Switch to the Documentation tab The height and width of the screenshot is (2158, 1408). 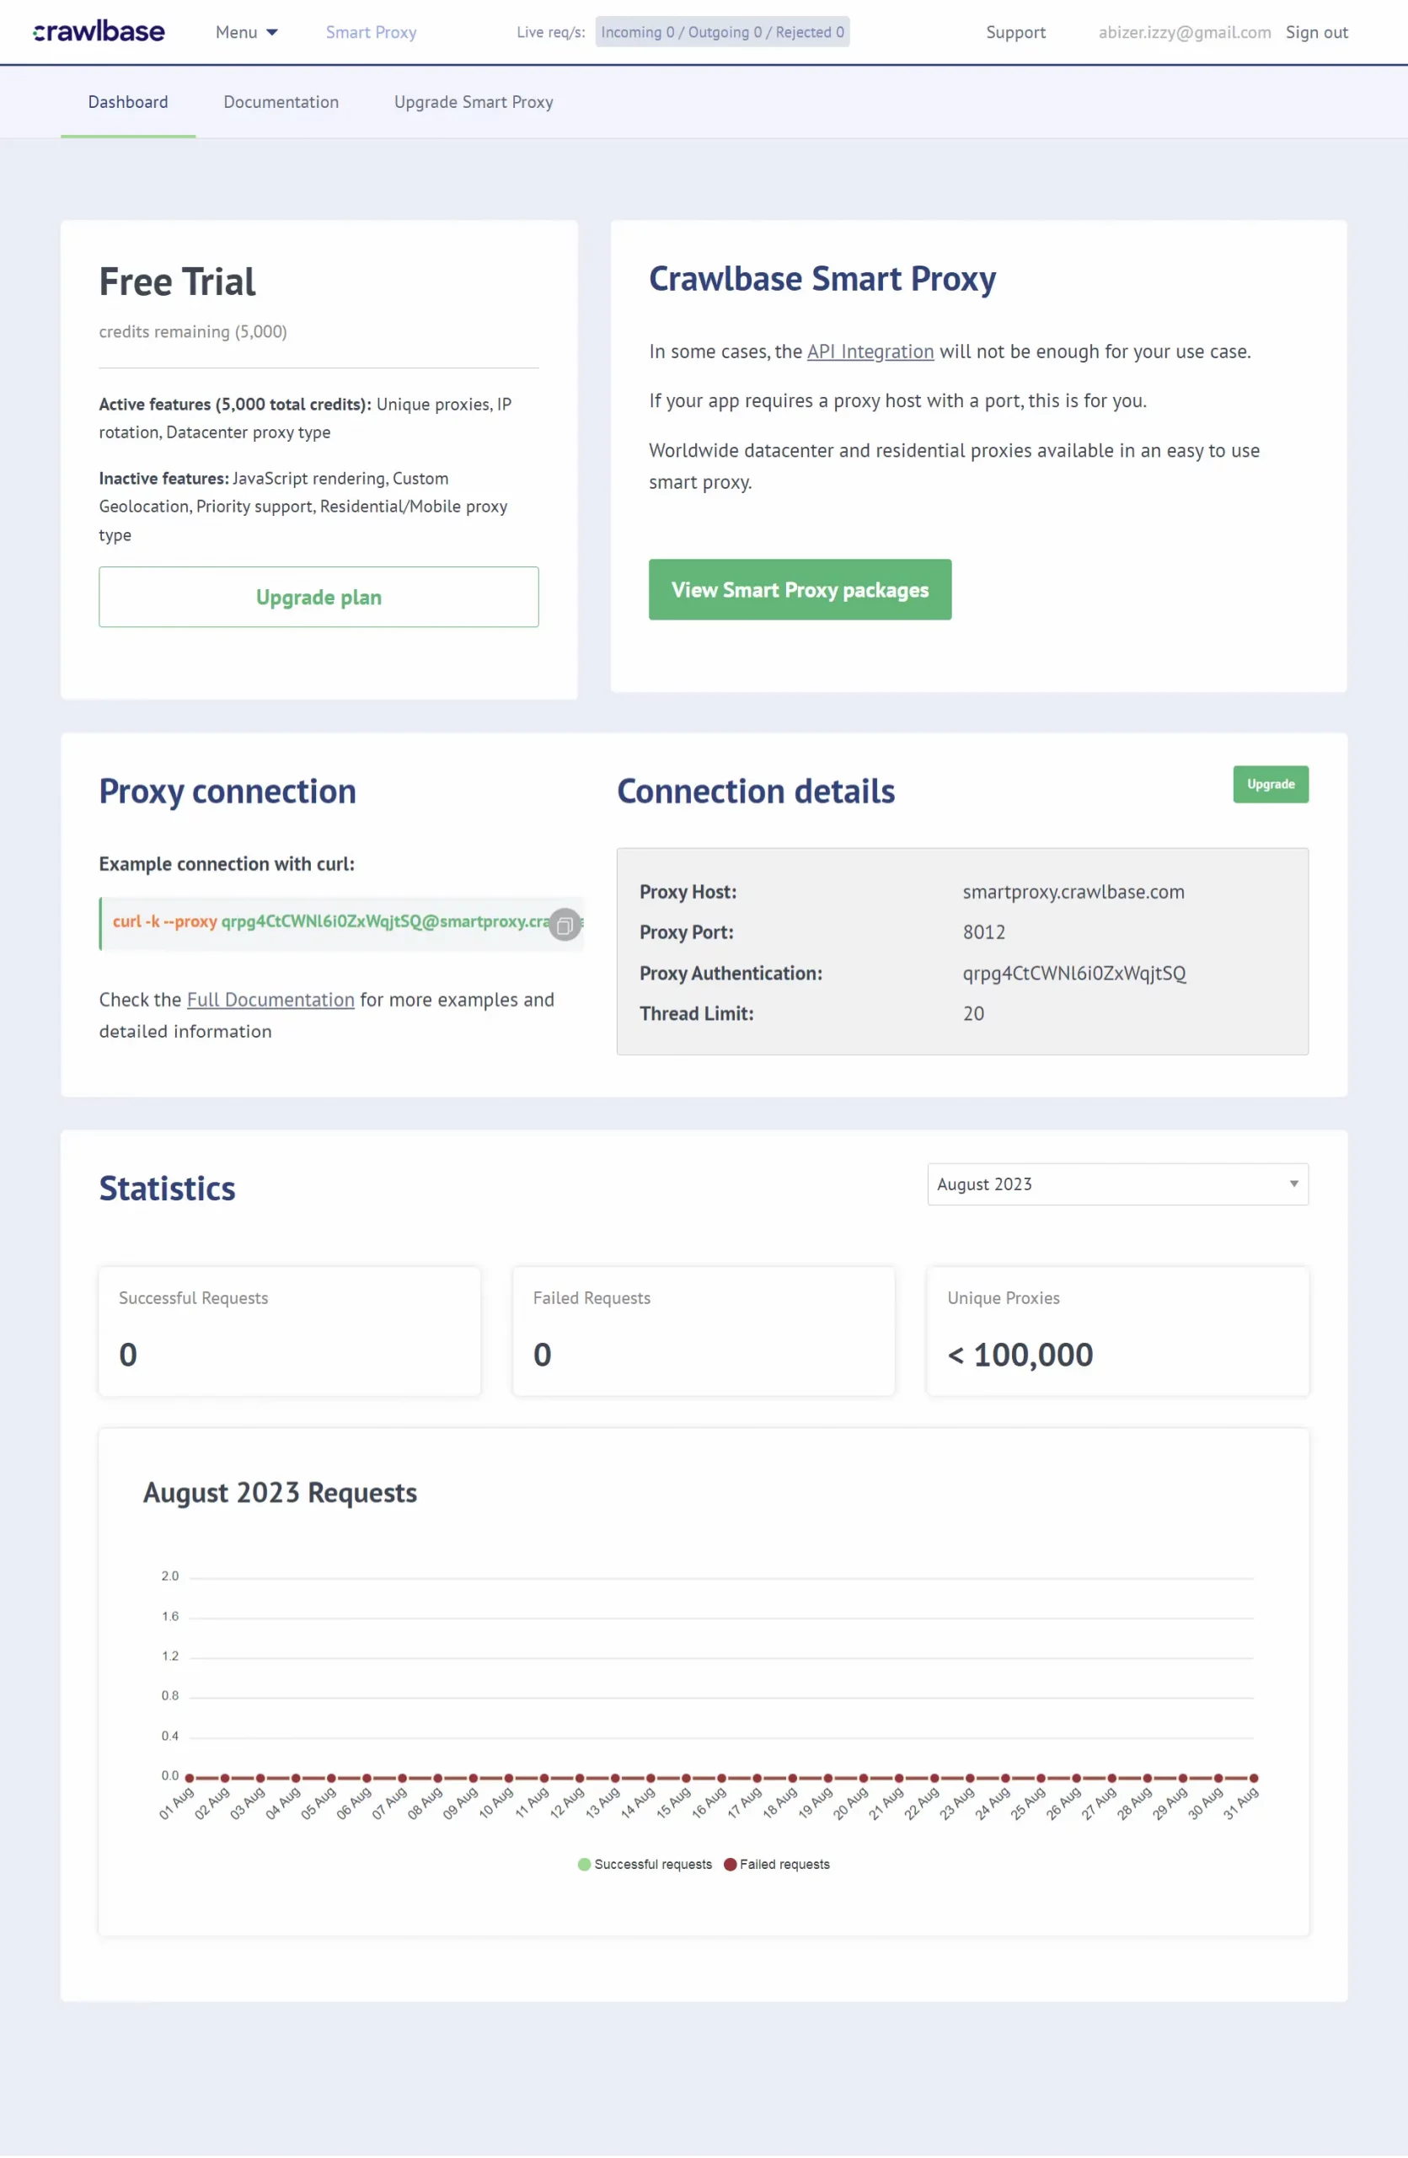[x=281, y=101]
